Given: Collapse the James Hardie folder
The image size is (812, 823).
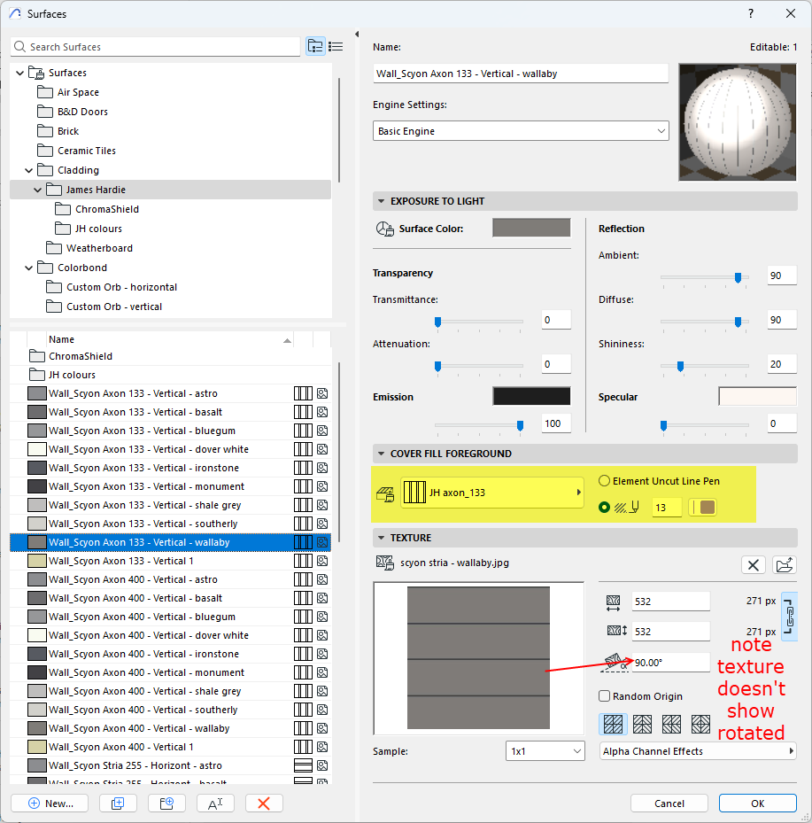Looking at the screenshot, I should point(38,190).
